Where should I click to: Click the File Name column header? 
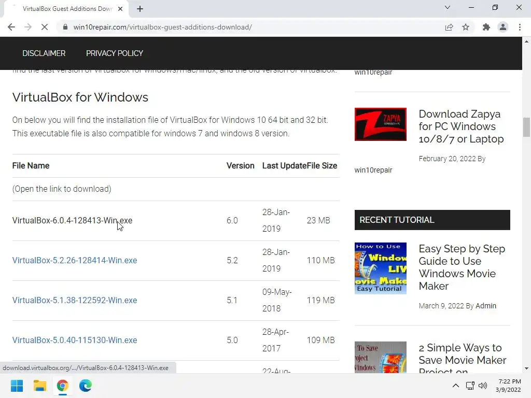coord(31,165)
